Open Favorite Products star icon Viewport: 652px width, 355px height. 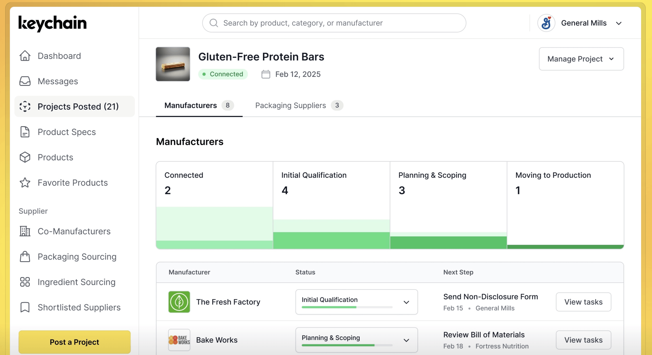(25, 183)
